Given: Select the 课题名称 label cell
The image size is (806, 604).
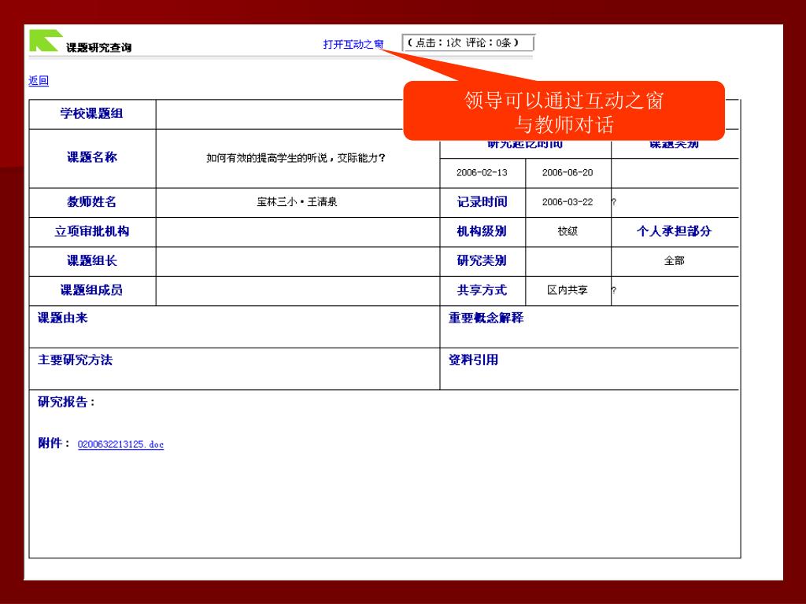Looking at the screenshot, I should click(92, 157).
